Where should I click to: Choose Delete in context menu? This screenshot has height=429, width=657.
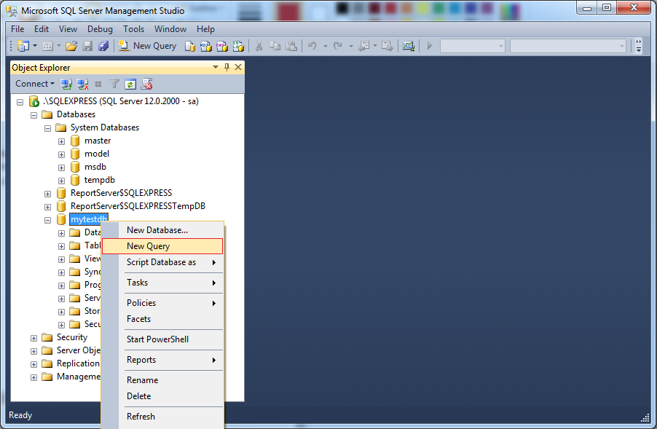point(162,396)
